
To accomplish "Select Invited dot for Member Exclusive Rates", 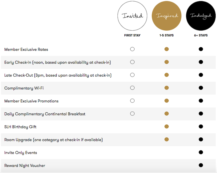I will [x=132, y=49].
